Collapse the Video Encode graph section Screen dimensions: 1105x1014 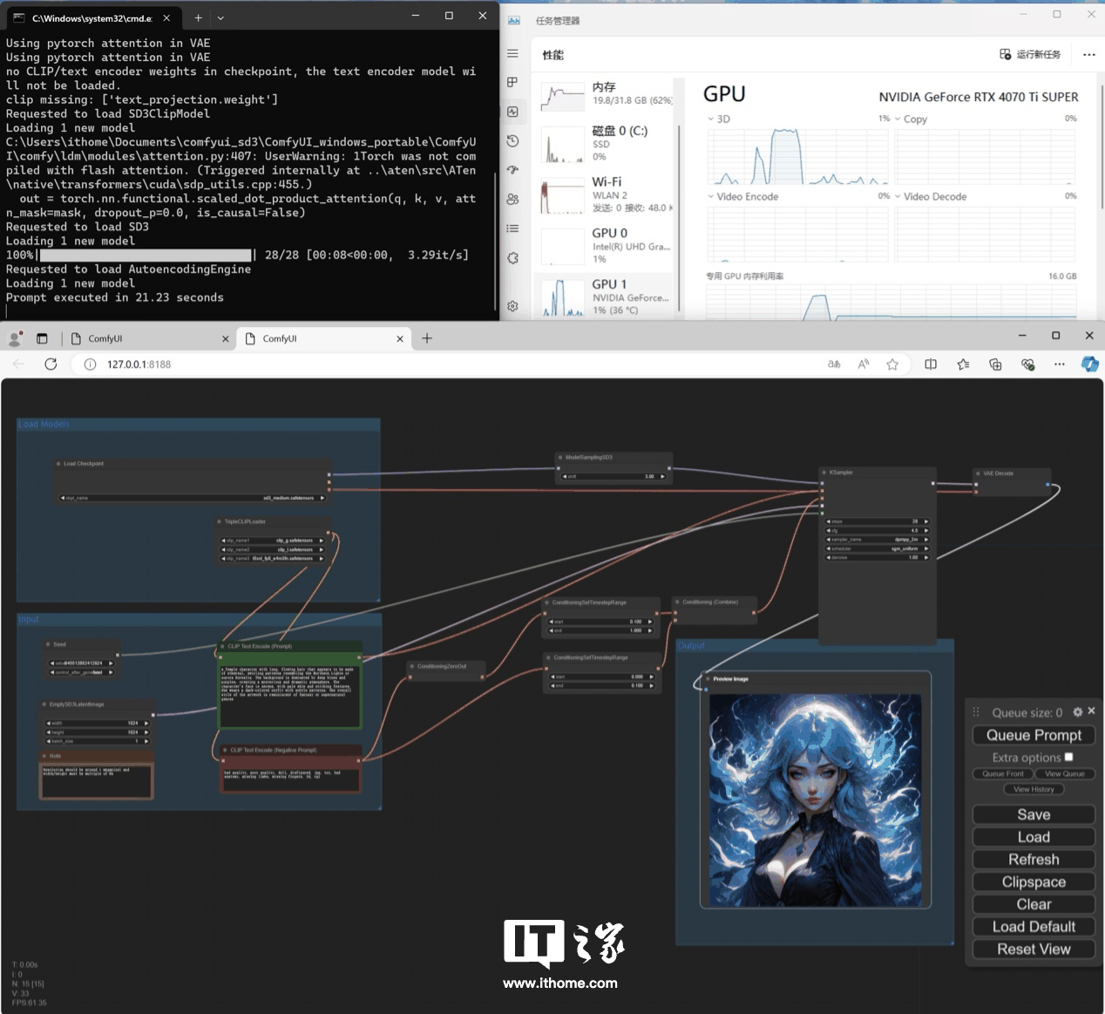[x=711, y=196]
